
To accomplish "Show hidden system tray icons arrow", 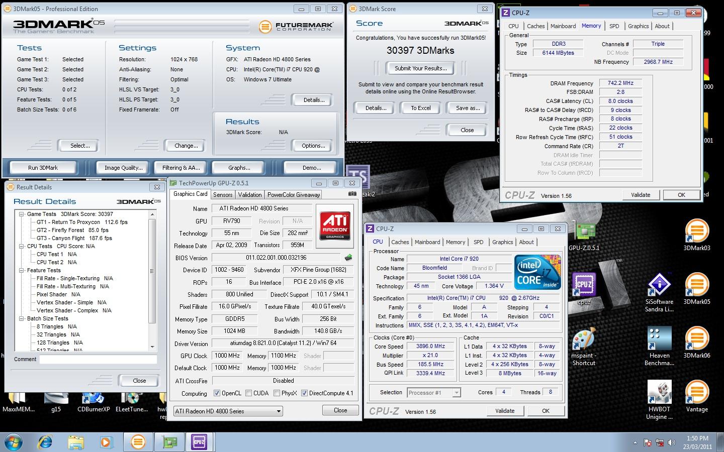I will pos(635,443).
